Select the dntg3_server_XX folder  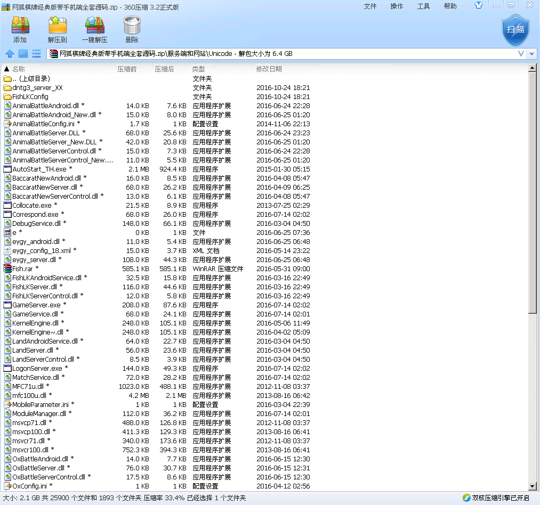pos(37,87)
